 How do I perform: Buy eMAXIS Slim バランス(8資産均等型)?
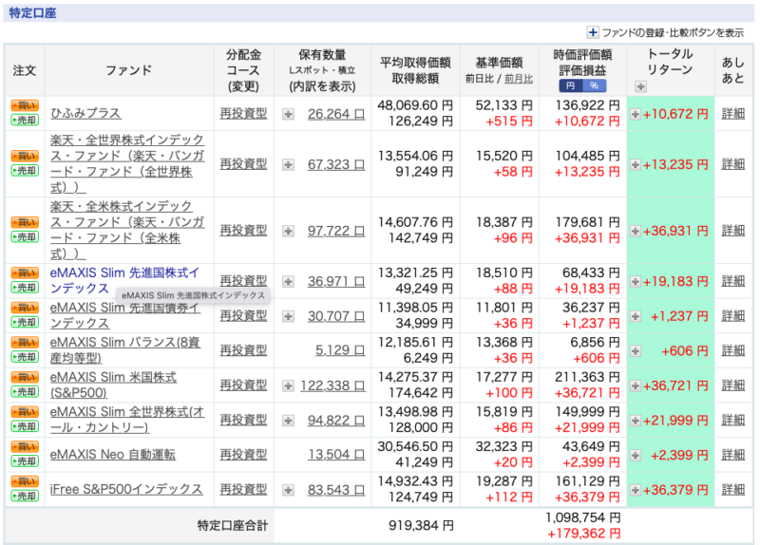(x=25, y=343)
